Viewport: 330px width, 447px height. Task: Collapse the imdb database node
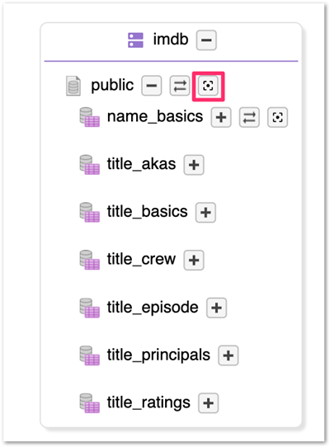(206, 40)
